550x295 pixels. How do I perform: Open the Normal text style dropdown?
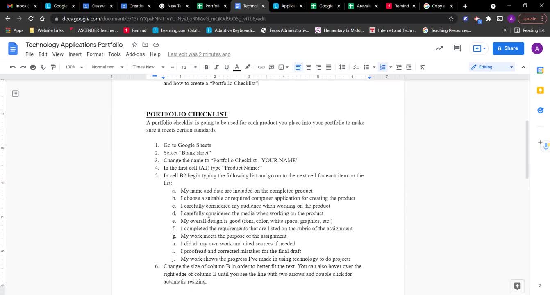coord(107,67)
